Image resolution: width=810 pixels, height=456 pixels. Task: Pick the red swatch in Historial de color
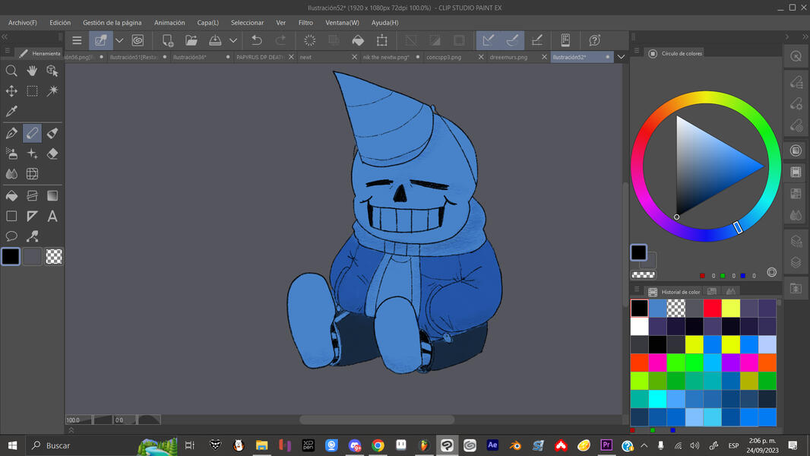pos(712,308)
